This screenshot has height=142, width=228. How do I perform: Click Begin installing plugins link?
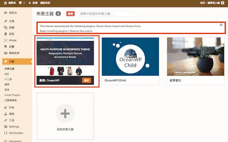(54, 31)
